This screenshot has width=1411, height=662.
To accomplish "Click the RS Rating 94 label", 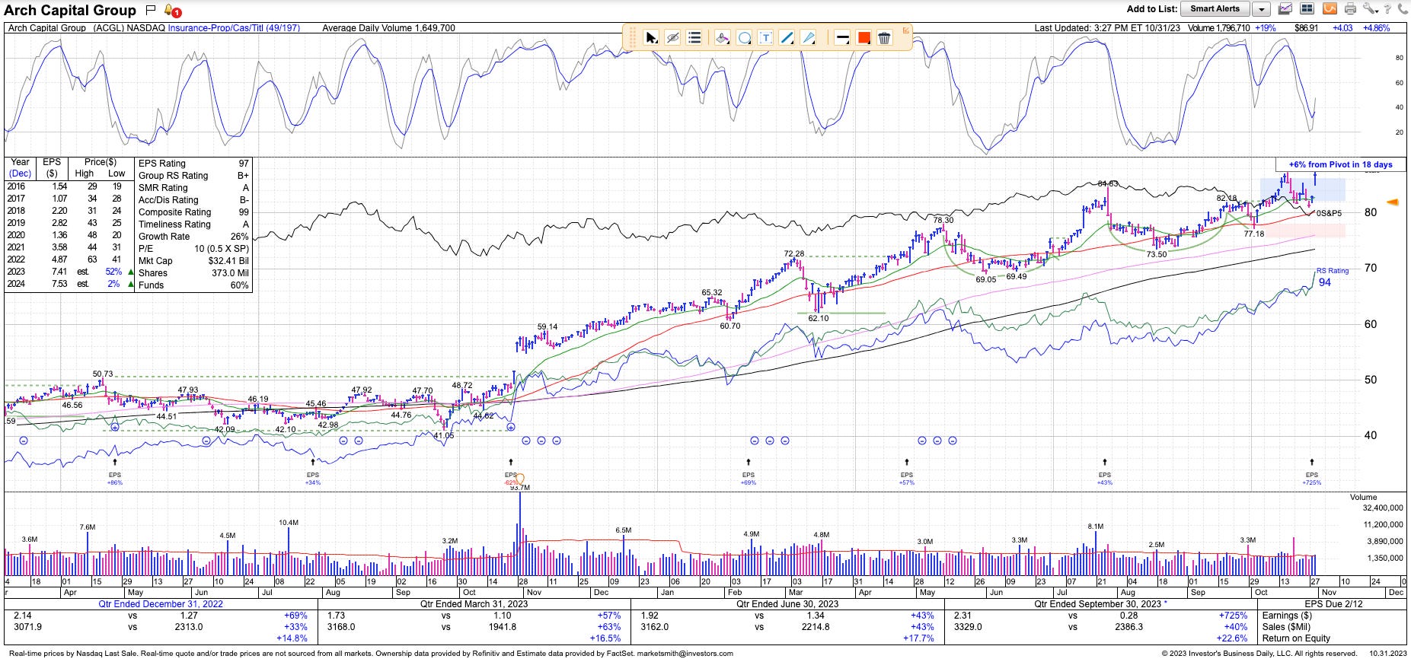I will click(1331, 278).
